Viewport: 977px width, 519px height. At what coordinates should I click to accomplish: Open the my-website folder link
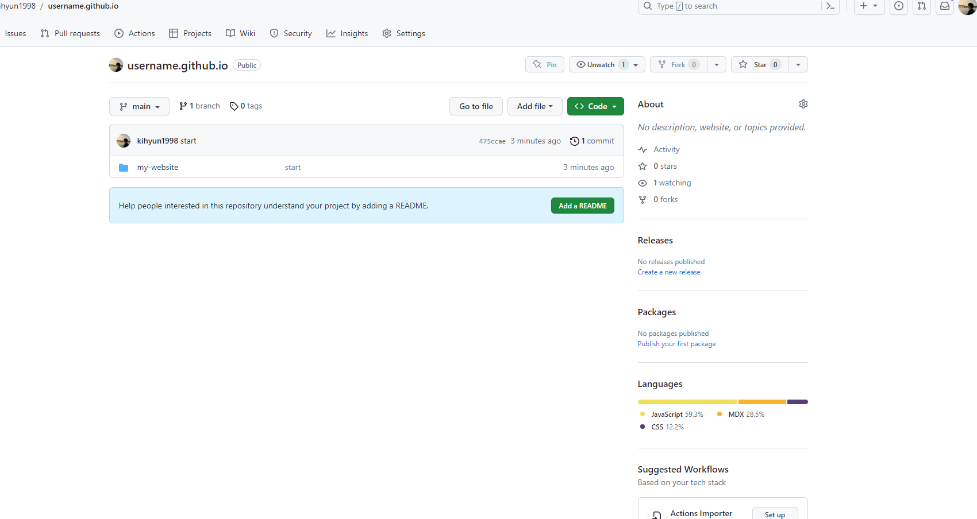tap(157, 167)
